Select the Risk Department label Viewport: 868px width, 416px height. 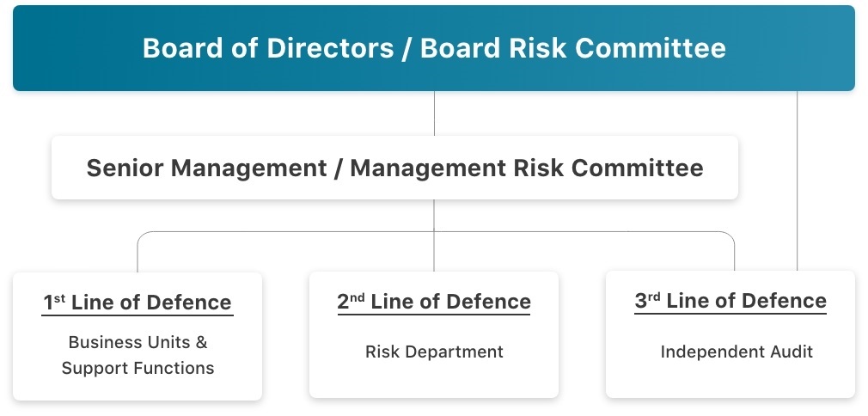434,352
